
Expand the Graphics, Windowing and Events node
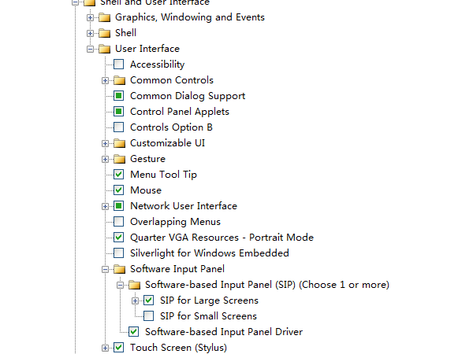coord(90,17)
